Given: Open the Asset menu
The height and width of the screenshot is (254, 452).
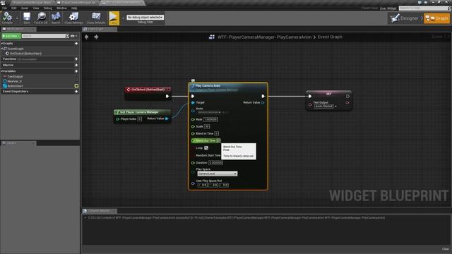Looking at the screenshot, I should (25, 8).
